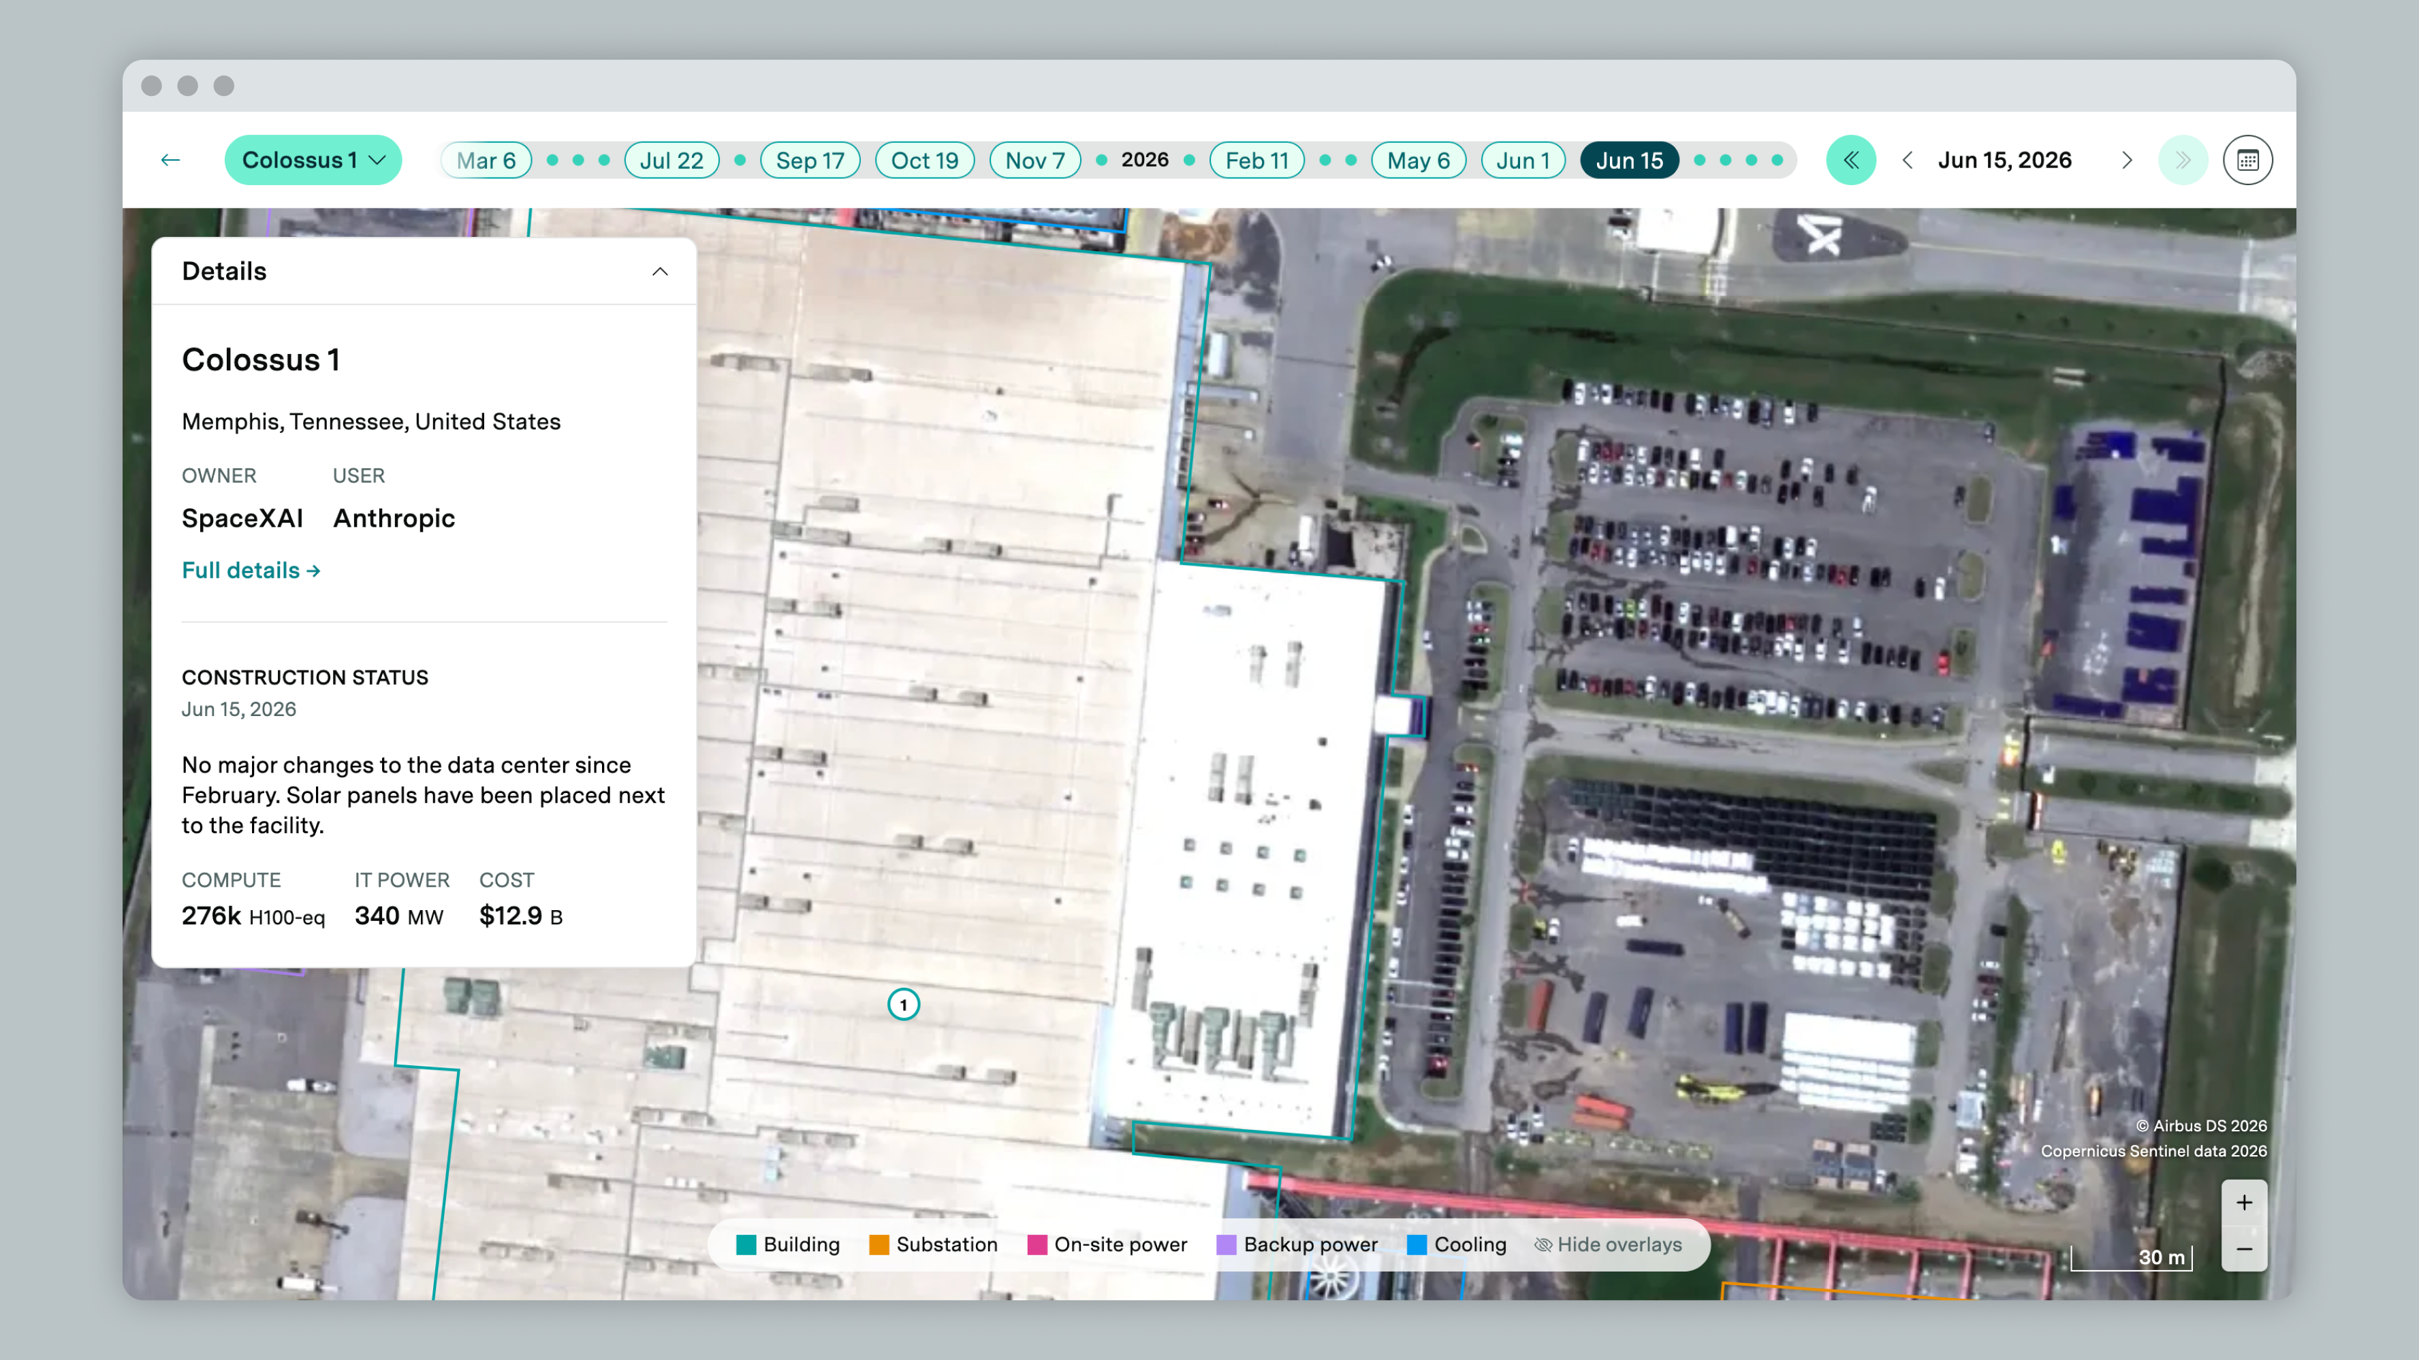
Task: Click Memphis, Tennessee, United States location text
Action: pos(371,421)
